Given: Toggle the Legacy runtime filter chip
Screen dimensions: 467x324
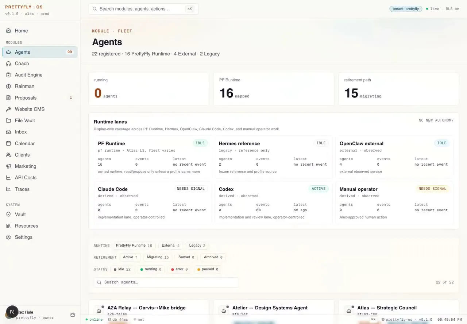Looking at the screenshot, I should point(197,246).
